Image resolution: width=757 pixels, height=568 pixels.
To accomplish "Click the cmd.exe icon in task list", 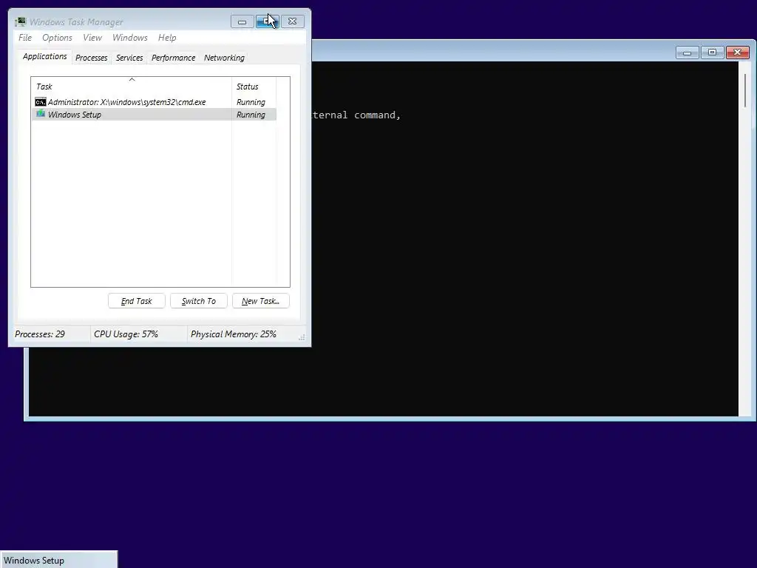I will pos(41,102).
